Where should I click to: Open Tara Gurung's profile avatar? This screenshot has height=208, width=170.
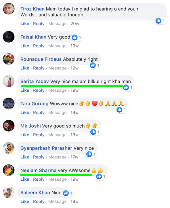pyautogui.click(x=9, y=104)
